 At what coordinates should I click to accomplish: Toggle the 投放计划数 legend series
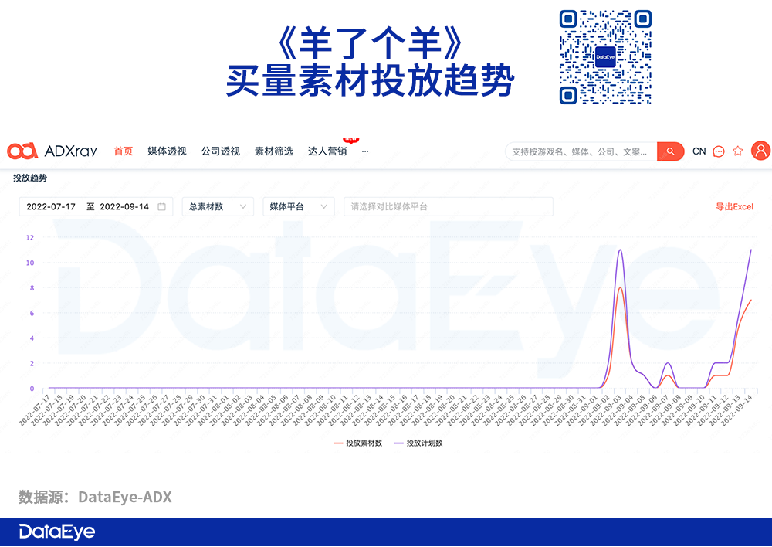pos(418,443)
